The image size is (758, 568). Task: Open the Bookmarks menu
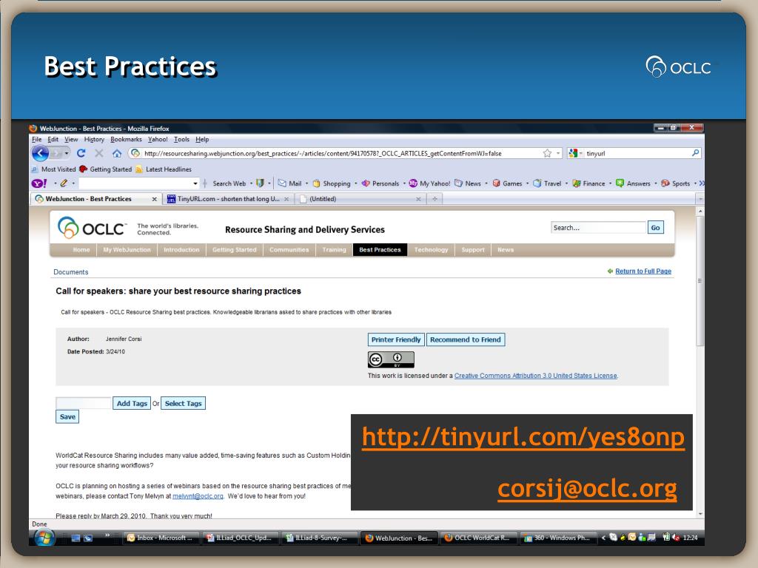click(126, 139)
